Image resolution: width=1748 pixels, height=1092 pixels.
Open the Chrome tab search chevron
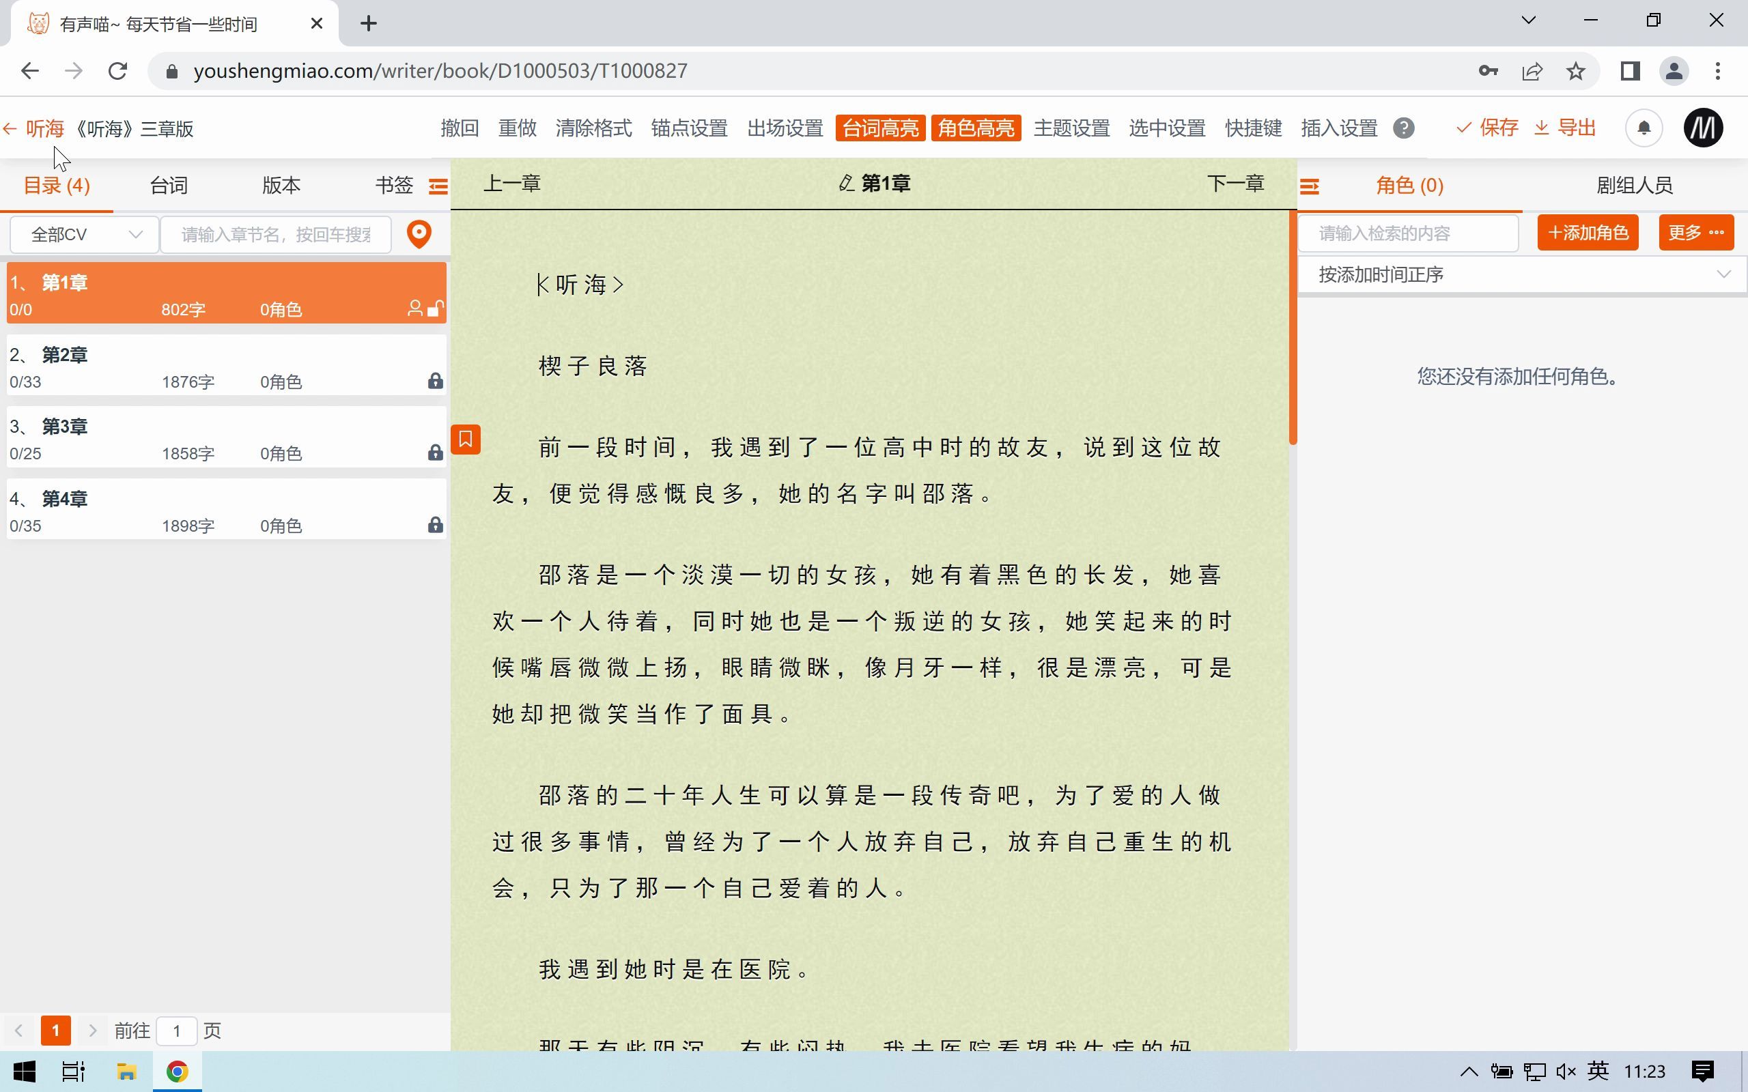pyautogui.click(x=1528, y=20)
